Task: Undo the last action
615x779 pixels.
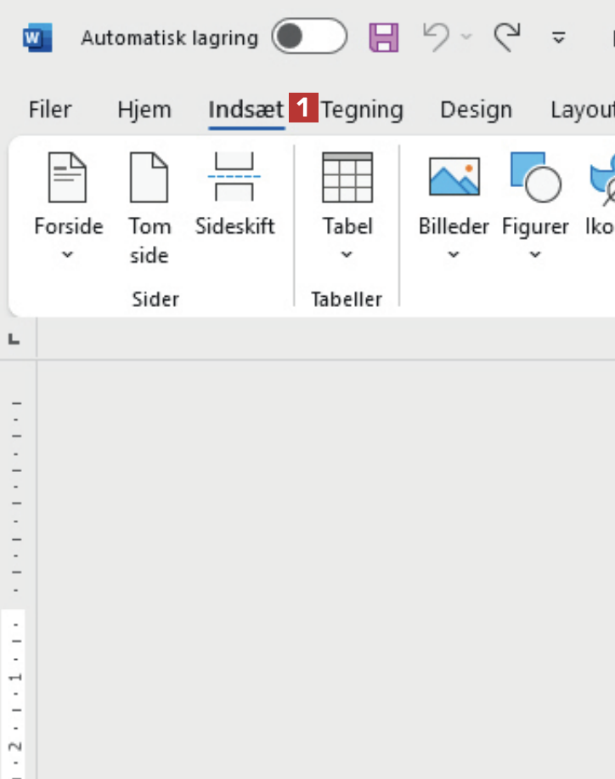Action: 436,37
